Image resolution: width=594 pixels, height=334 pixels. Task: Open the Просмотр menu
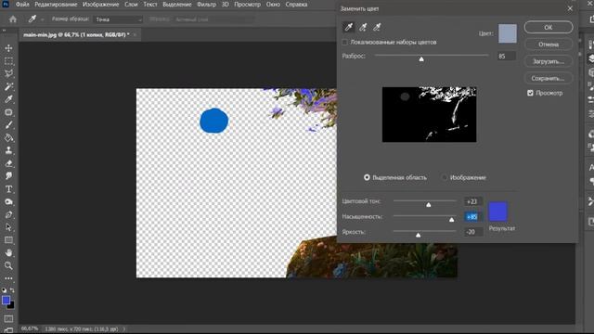tap(247, 5)
